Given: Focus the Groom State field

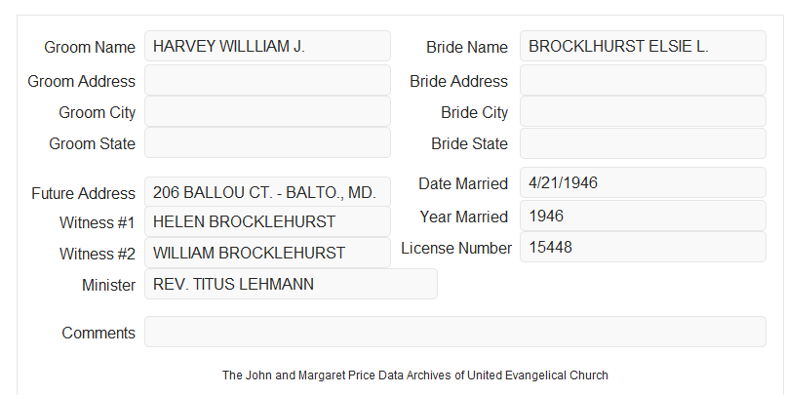Looking at the screenshot, I should click(267, 142).
